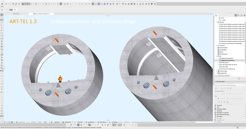This screenshot has width=246, height=129.
Task: Click the favorites star icon
Action: (95, 4)
